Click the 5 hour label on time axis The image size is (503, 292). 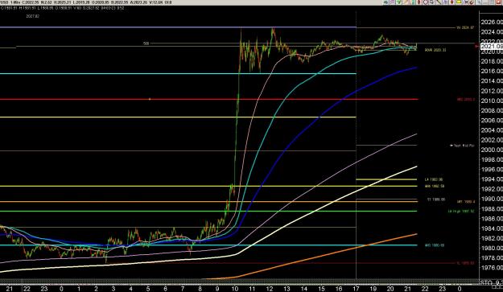(x=148, y=289)
